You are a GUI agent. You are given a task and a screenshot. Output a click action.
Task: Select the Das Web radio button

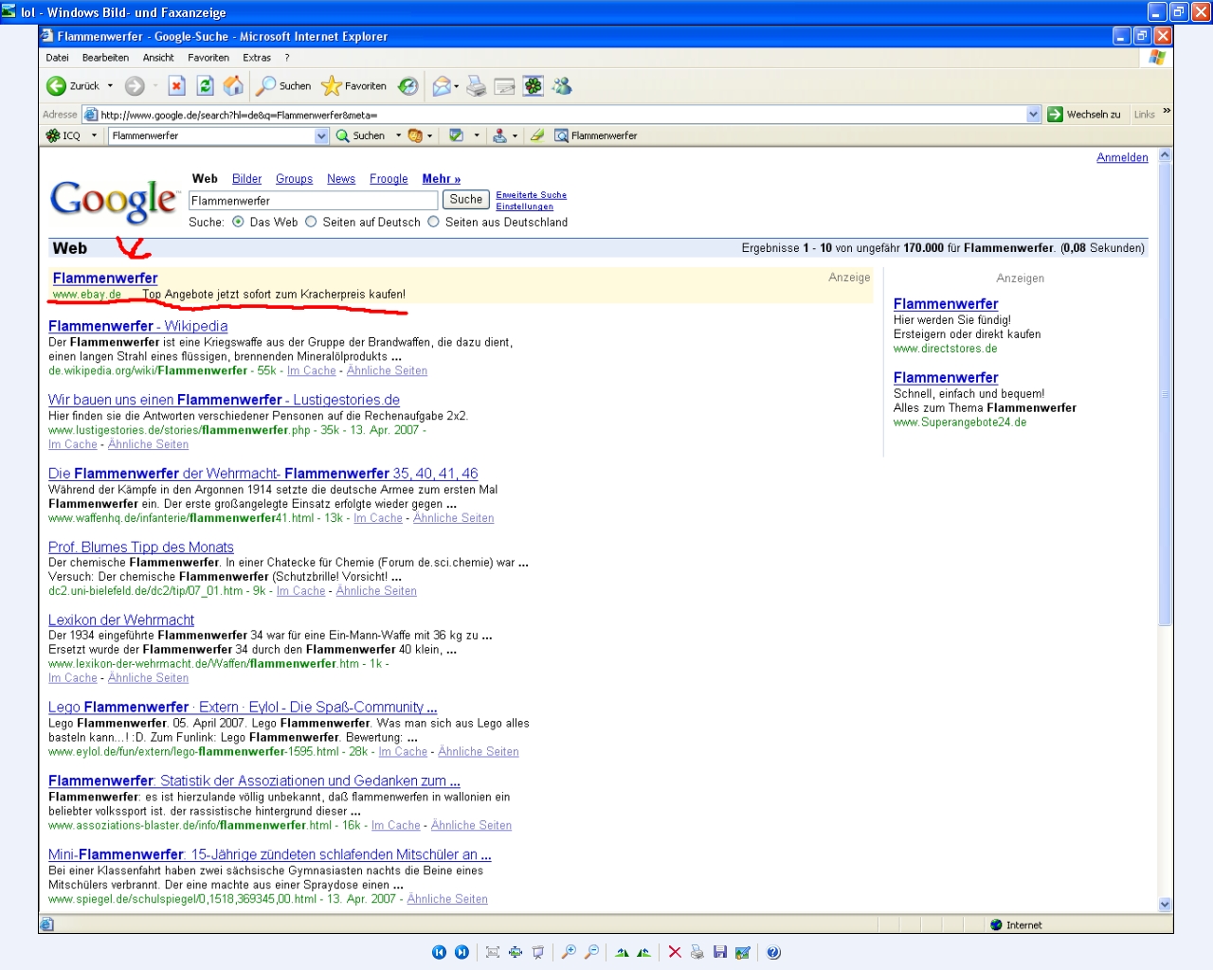[x=238, y=222]
